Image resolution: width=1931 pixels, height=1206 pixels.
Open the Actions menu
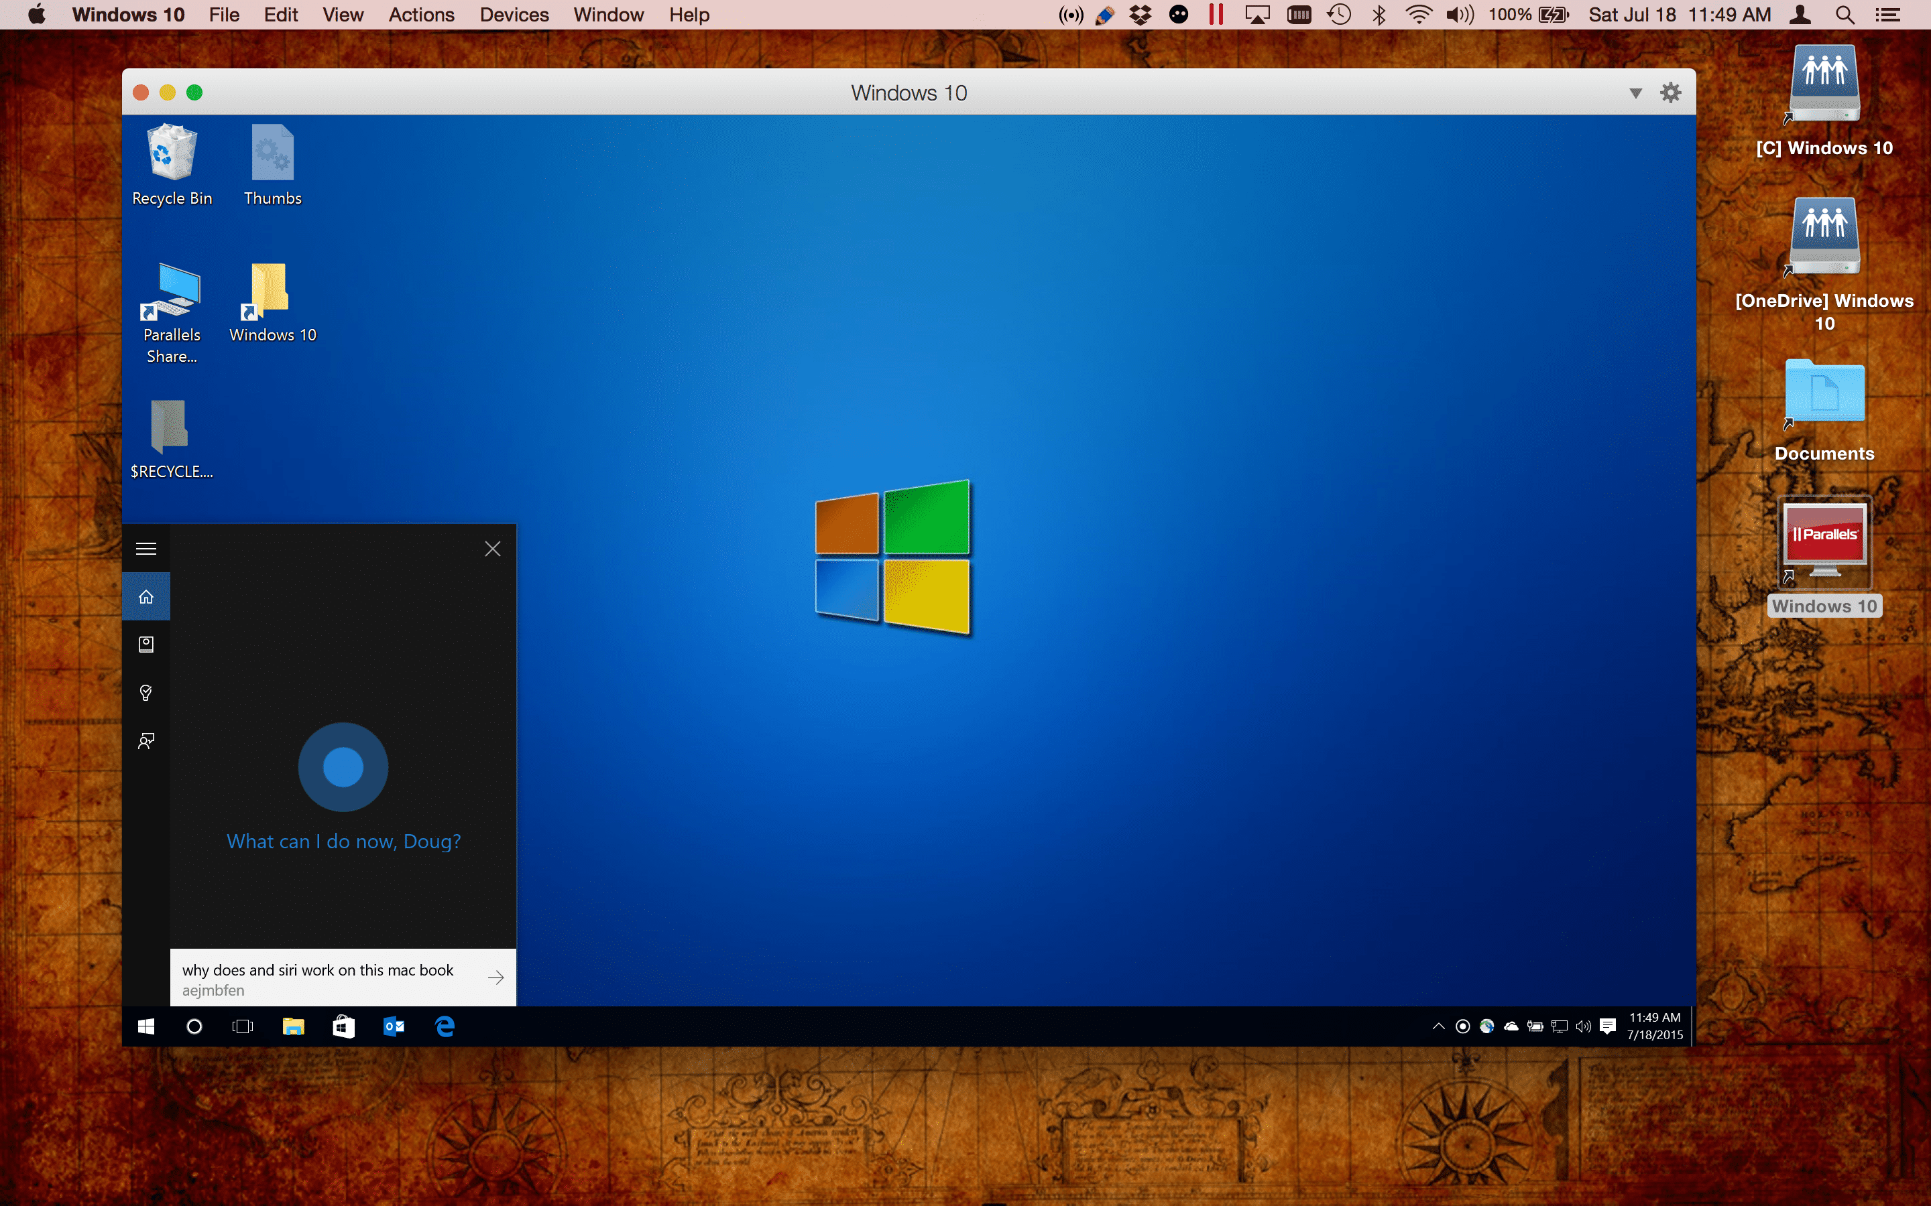coord(421,14)
